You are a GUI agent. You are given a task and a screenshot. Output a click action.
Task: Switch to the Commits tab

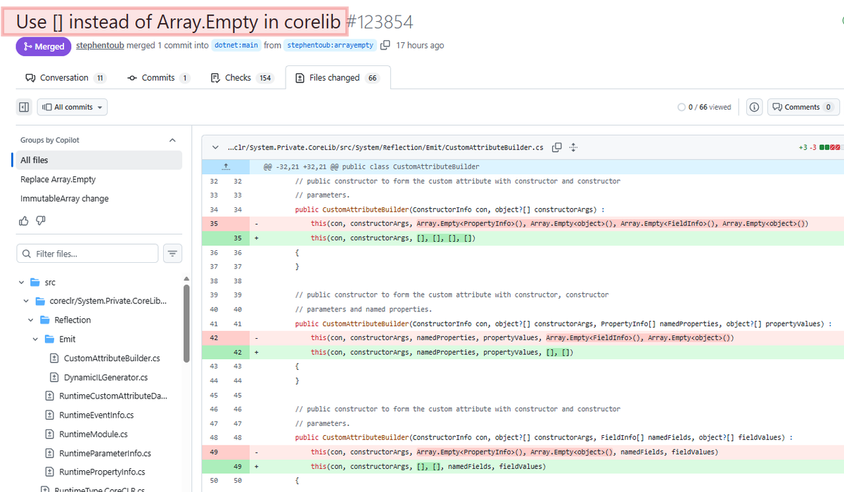click(x=158, y=77)
